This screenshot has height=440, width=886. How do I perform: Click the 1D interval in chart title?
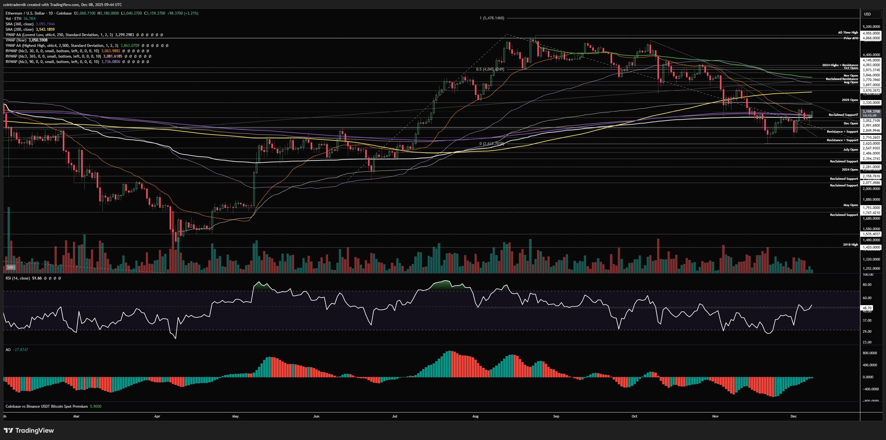click(50, 13)
